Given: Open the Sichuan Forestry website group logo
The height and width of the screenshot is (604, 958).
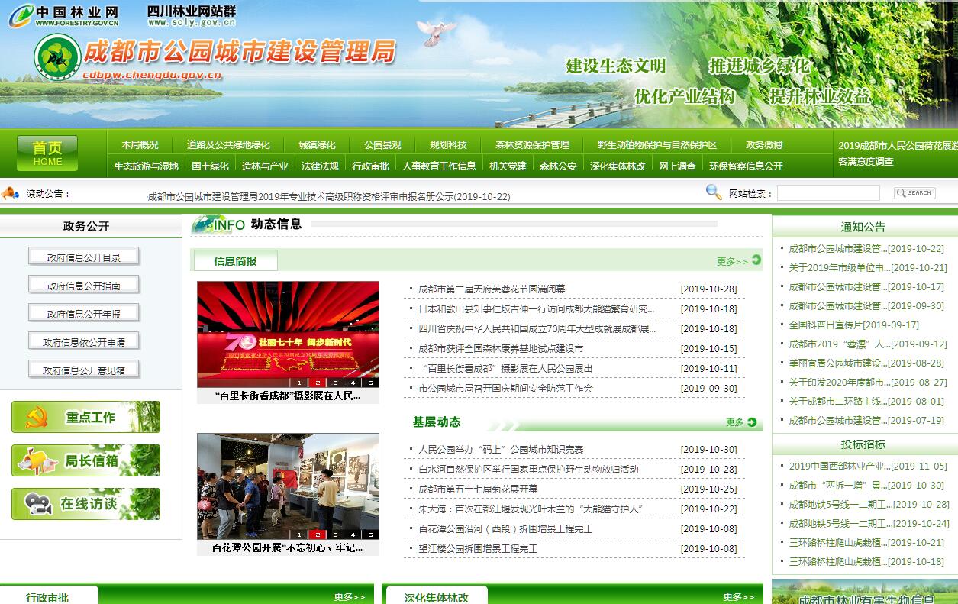Looking at the screenshot, I should [x=191, y=15].
